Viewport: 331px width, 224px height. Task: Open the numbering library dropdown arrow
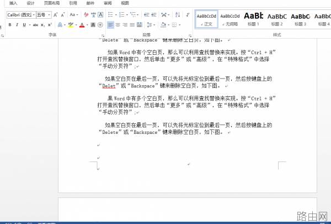click(127, 14)
